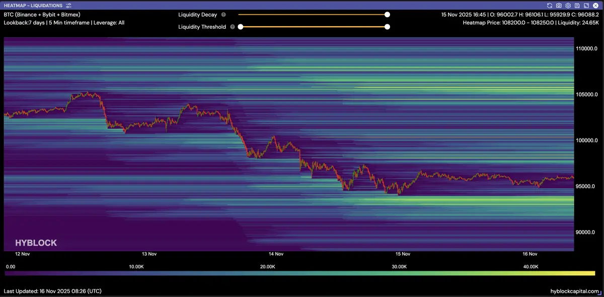Open the gear settings for the heatmap
The width and height of the screenshot is (604, 297).
[x=568, y=6]
